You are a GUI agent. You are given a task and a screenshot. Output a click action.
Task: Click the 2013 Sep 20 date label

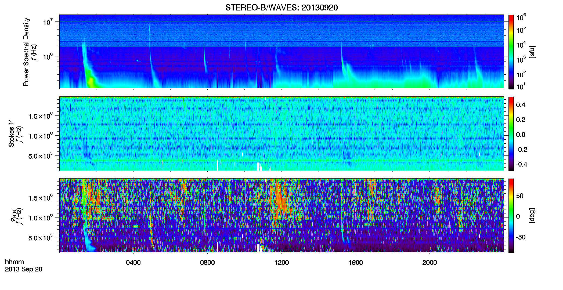[x=24, y=269]
